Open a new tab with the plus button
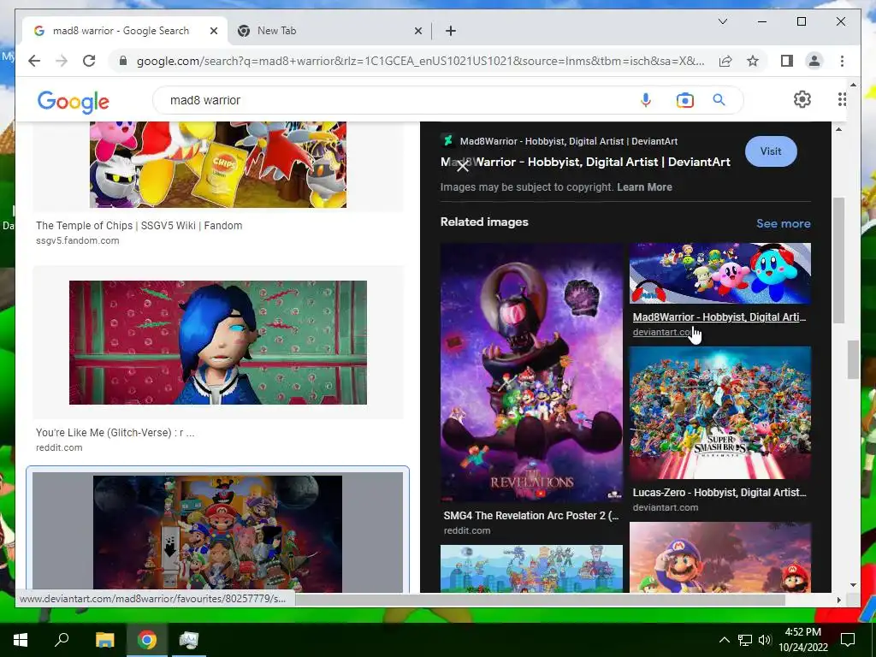 [x=451, y=31]
